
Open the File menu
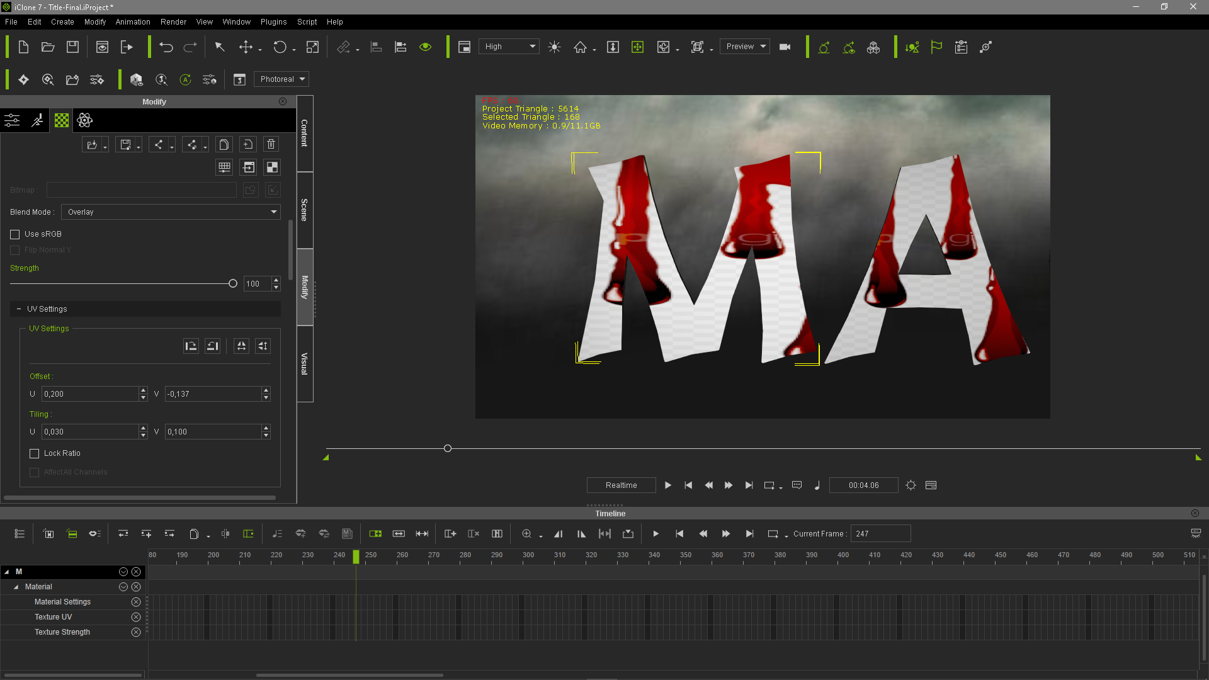(11, 22)
